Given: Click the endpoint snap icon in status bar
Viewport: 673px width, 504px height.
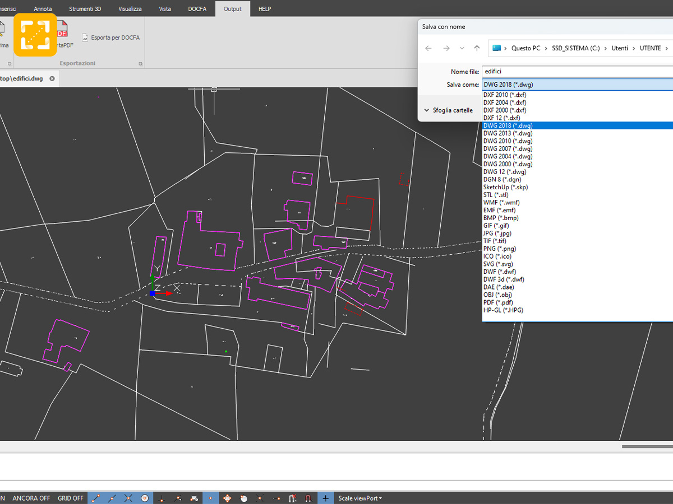Looking at the screenshot, I should coord(95,498).
